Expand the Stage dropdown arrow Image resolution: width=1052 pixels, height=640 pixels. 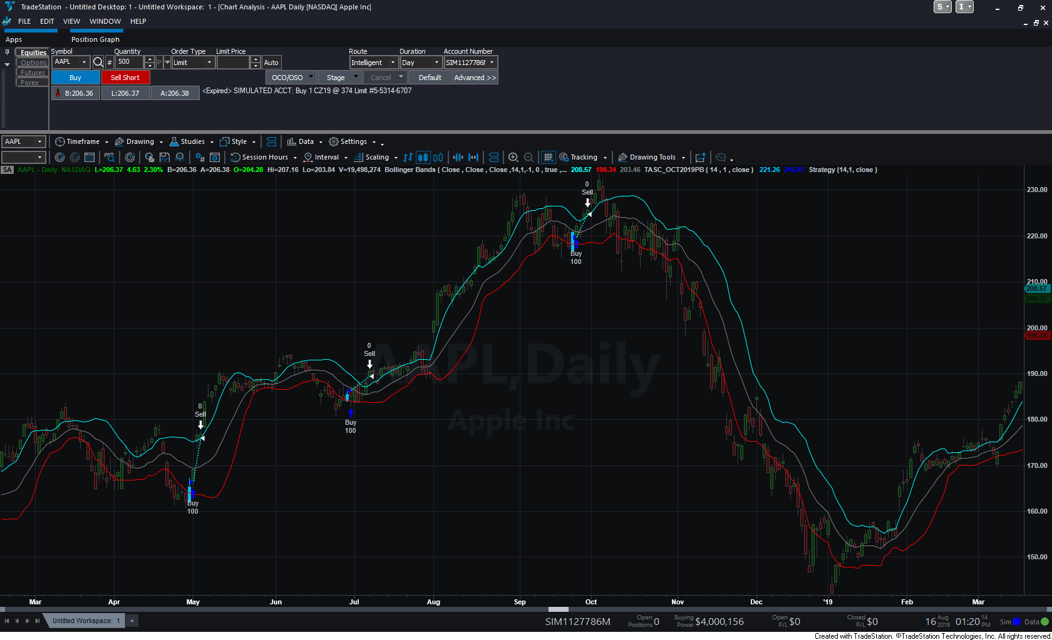coord(356,77)
